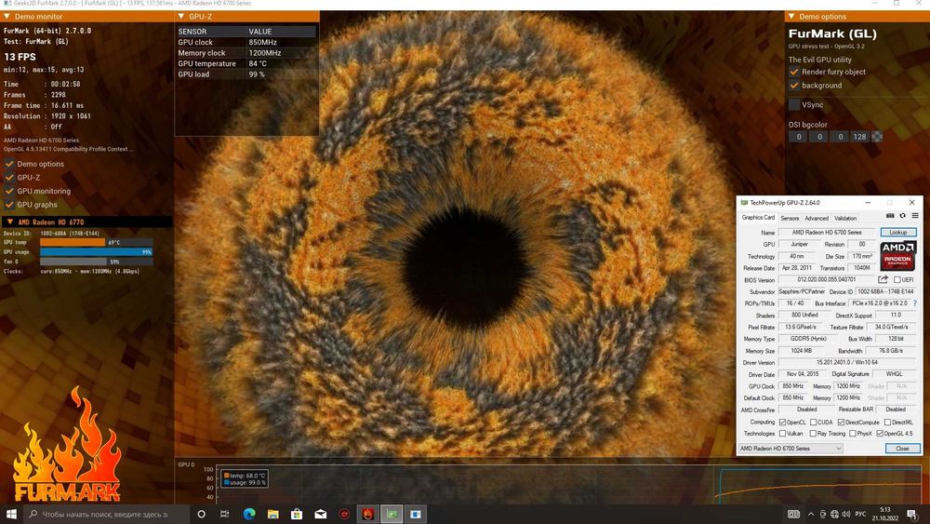This screenshot has width=930, height=524.
Task: Click the Windows taskbar search box
Action: coord(107,514)
